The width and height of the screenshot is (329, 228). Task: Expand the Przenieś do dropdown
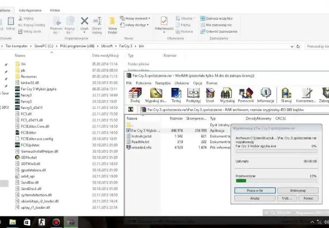(x=56, y=25)
